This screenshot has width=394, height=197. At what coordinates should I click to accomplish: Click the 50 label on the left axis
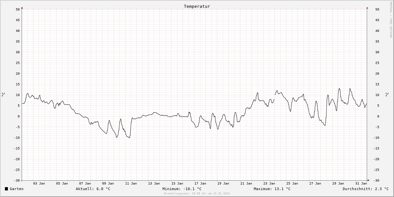pos(18,9)
